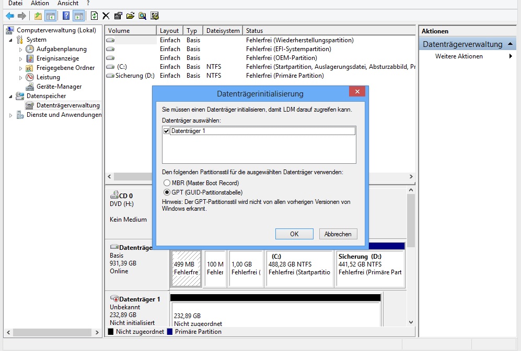Select the 488,28 GB (C:) partition block

[299, 269]
